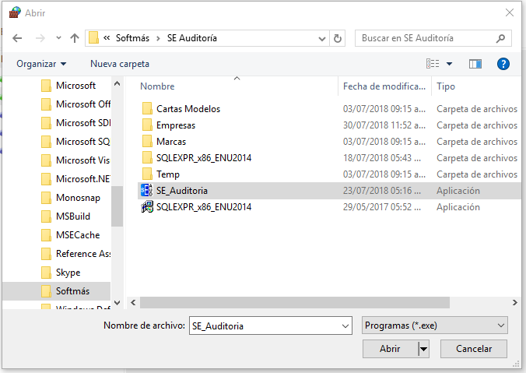Open the Cartas Modelos folder
Image resolution: width=526 pixels, height=373 pixels.
point(188,109)
